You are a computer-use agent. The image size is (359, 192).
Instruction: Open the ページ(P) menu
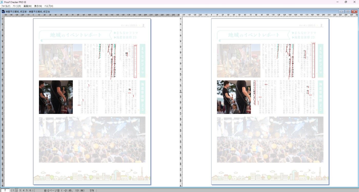(17, 6)
